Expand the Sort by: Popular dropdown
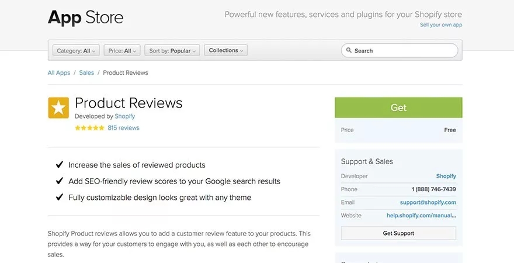This screenshot has height=263, width=514. [172, 51]
